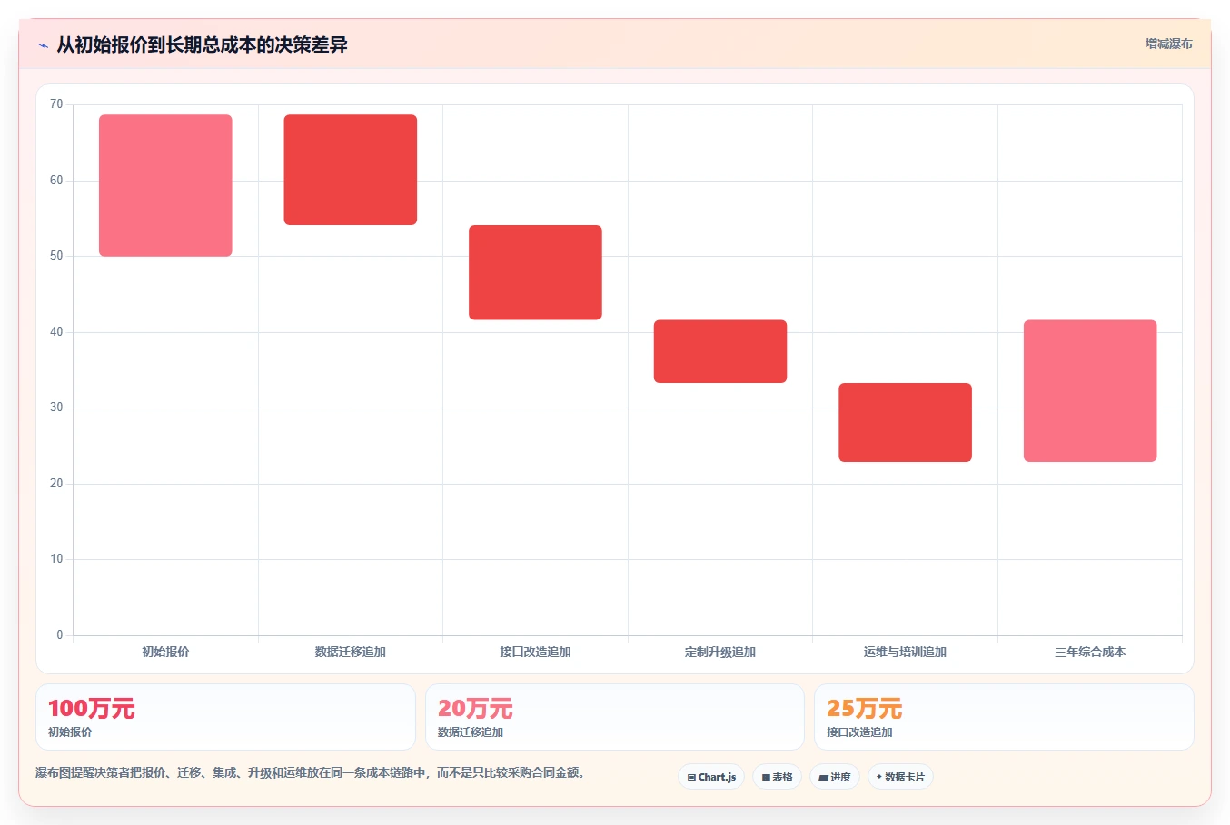Click the 三年综合成本 pink bar

point(1090,391)
